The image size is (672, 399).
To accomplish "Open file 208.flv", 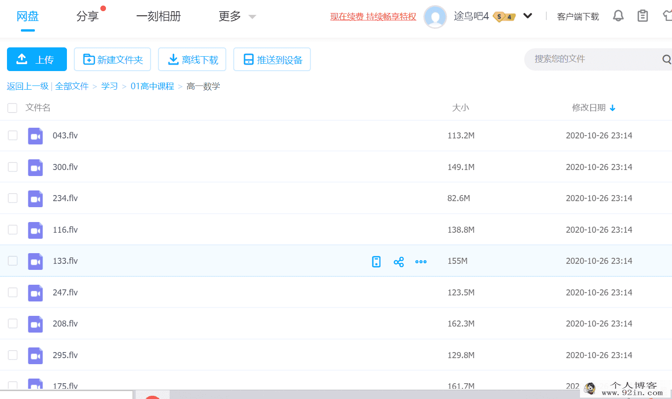I will [65, 323].
